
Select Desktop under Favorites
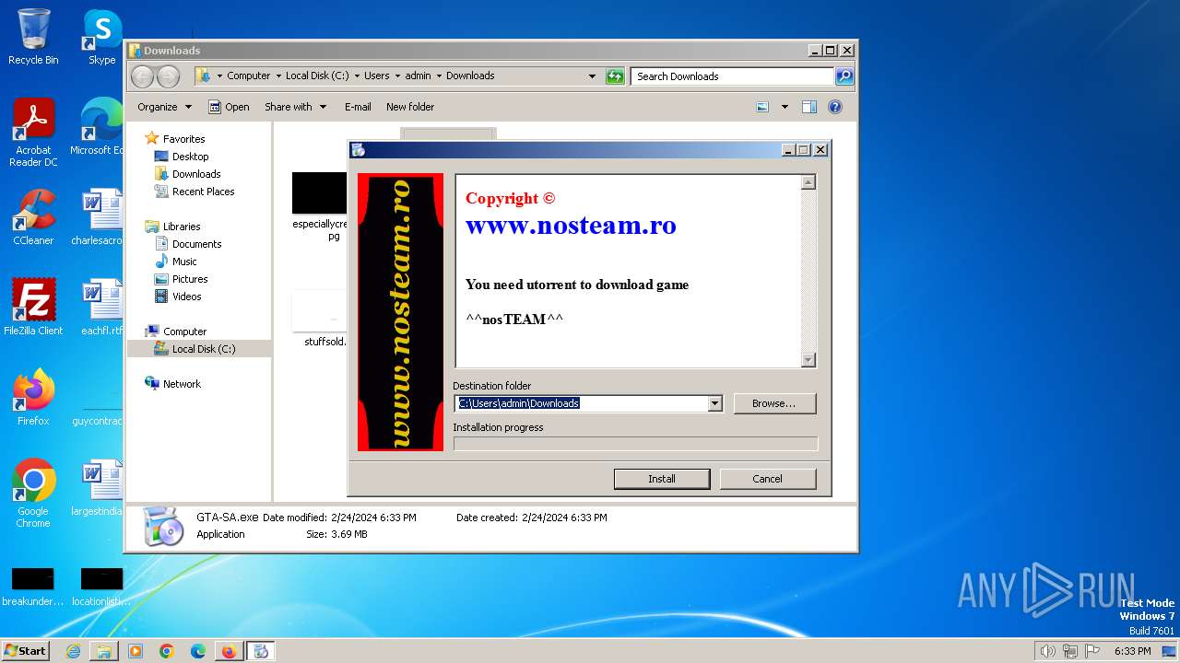(x=190, y=157)
